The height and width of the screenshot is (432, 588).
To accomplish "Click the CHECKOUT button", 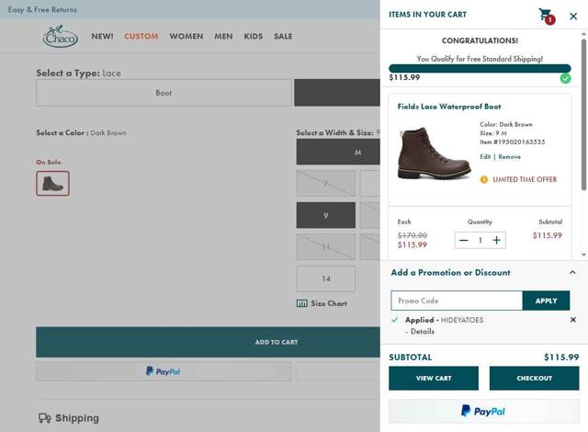I will pos(534,379).
